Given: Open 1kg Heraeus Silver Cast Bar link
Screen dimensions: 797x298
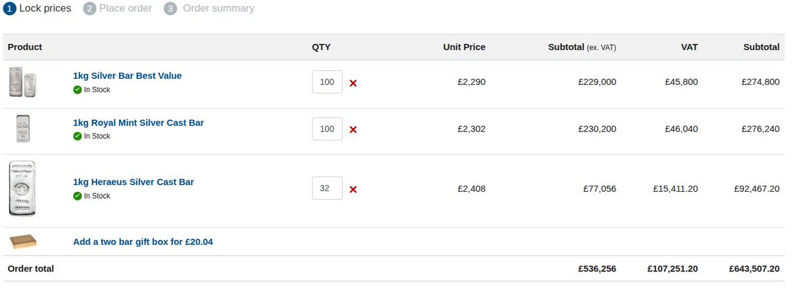Looking at the screenshot, I should tap(133, 182).
